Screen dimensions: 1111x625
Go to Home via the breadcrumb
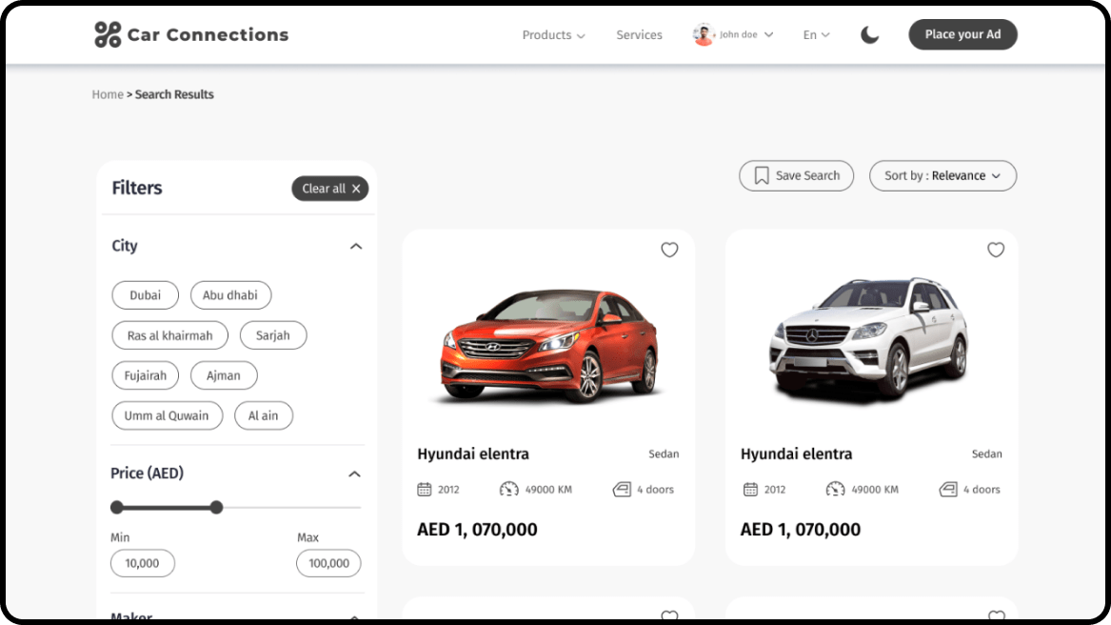108,94
